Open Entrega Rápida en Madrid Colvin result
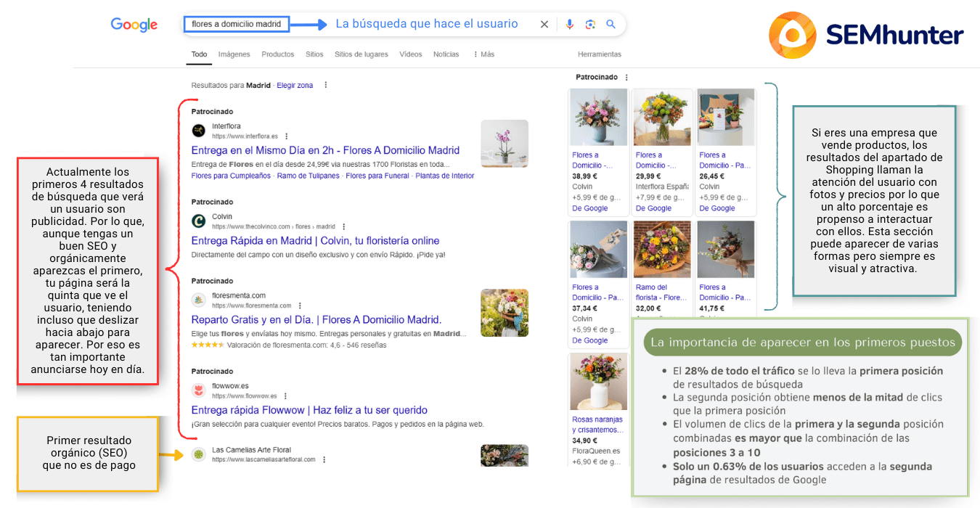This screenshot has height=508, width=980. [315, 241]
